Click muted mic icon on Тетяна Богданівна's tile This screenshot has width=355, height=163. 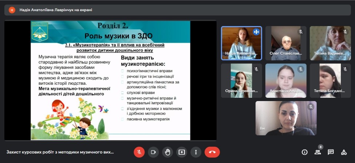(x=345, y=69)
